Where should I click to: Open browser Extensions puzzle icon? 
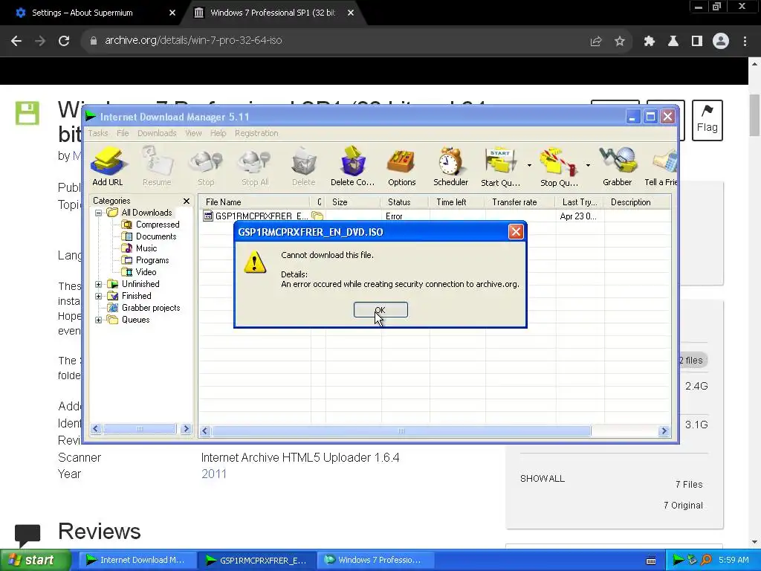point(650,42)
